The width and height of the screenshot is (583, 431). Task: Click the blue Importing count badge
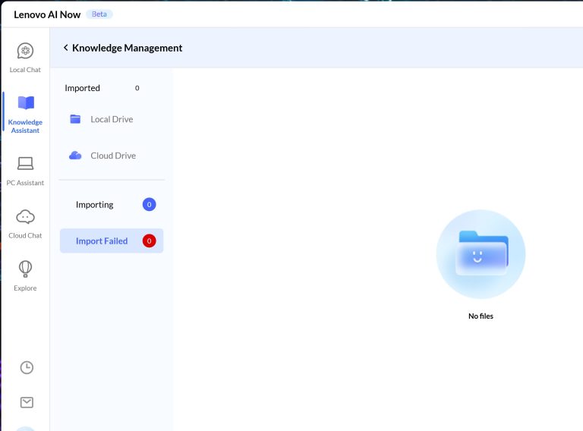(149, 205)
